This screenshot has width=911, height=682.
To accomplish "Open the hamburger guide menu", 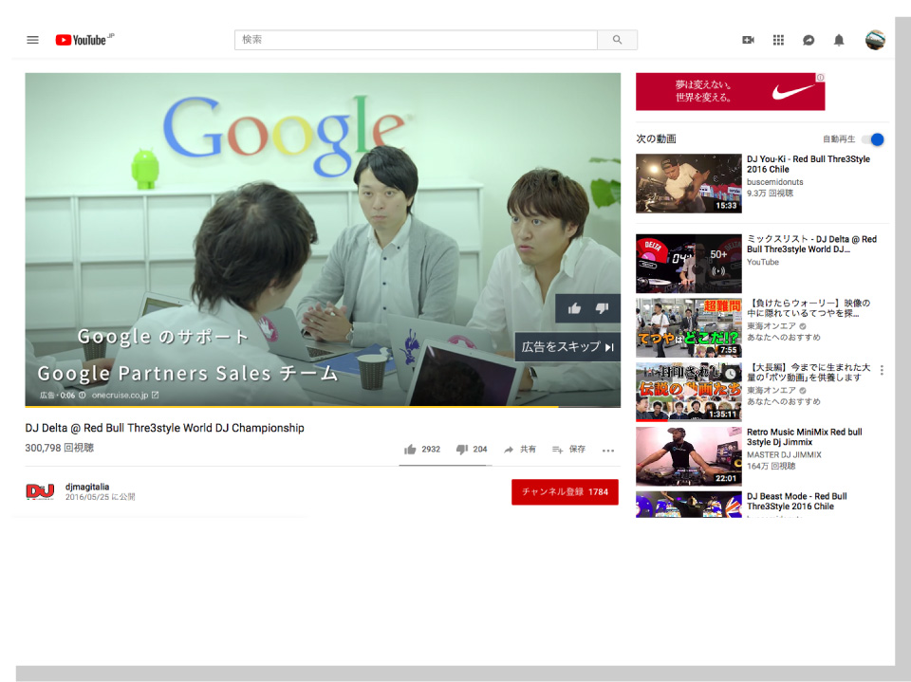I will 33,40.
